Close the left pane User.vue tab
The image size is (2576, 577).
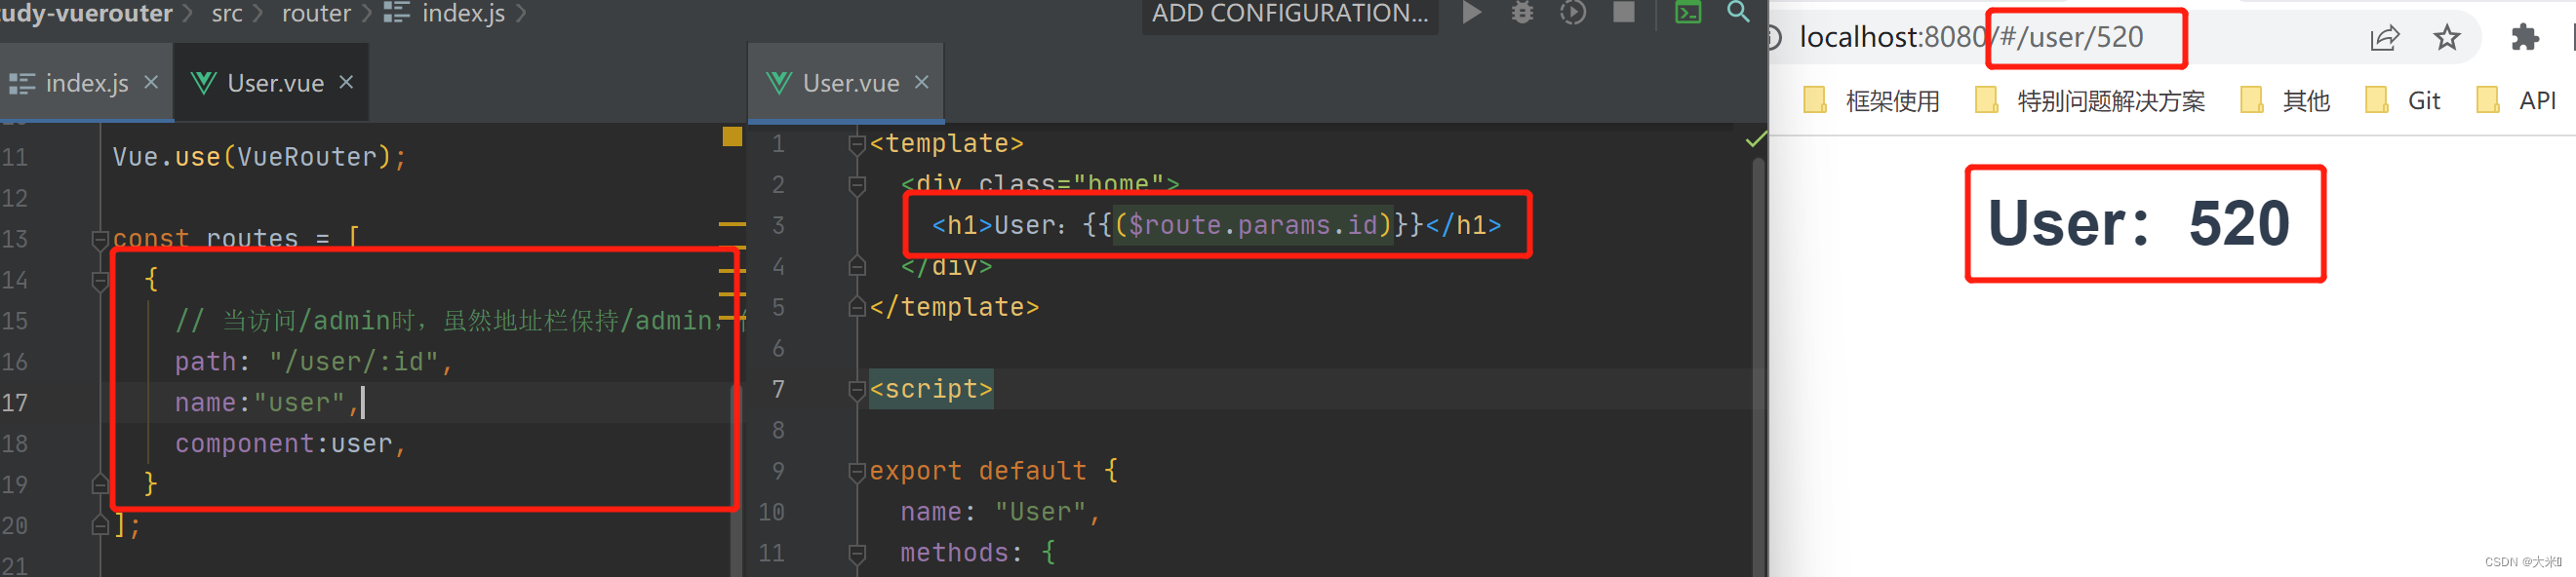[346, 82]
